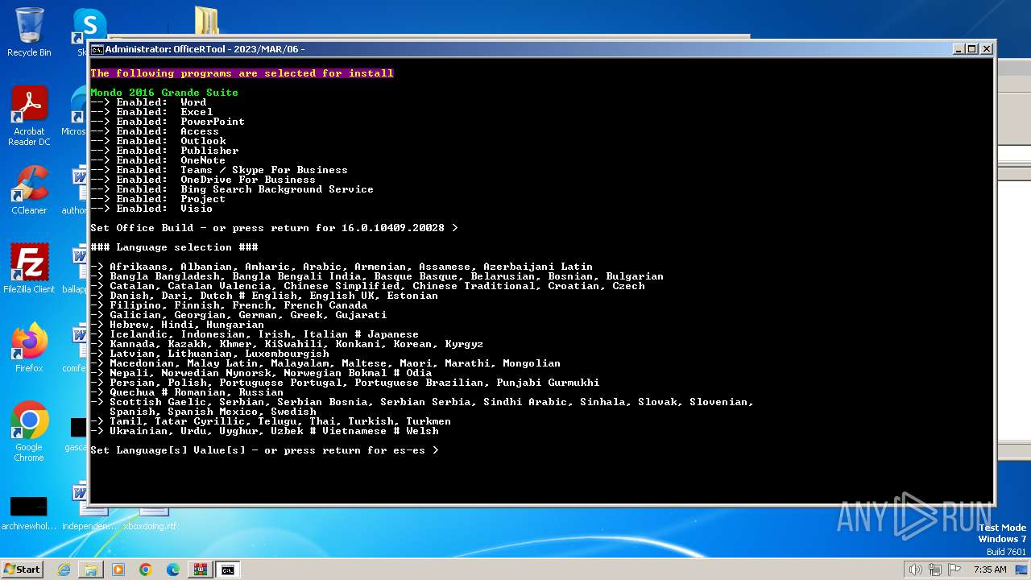Click the Start button
1031x580 pixels.
click(22, 570)
